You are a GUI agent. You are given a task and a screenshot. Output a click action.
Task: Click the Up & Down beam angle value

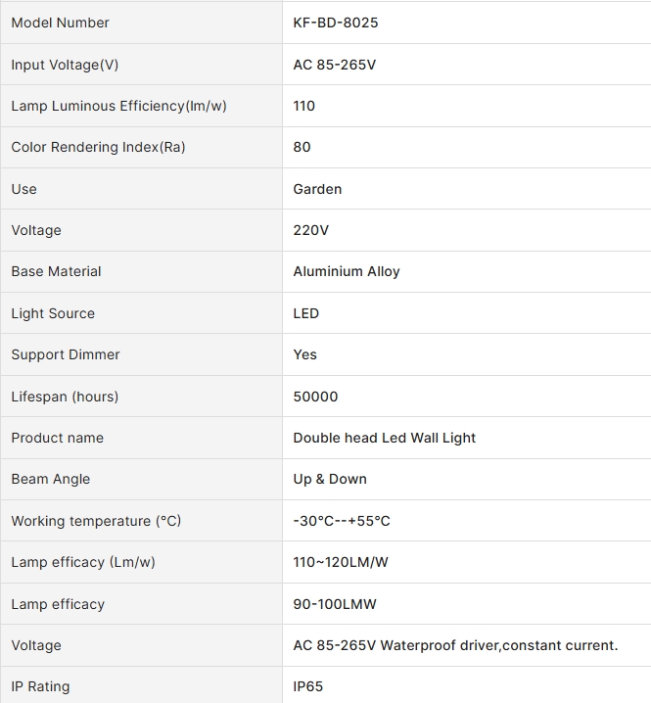(x=330, y=480)
